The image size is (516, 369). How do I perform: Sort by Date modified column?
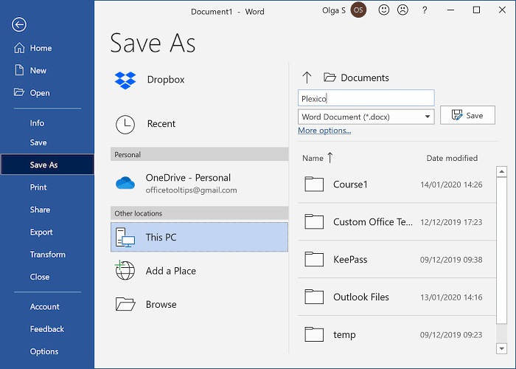click(452, 158)
